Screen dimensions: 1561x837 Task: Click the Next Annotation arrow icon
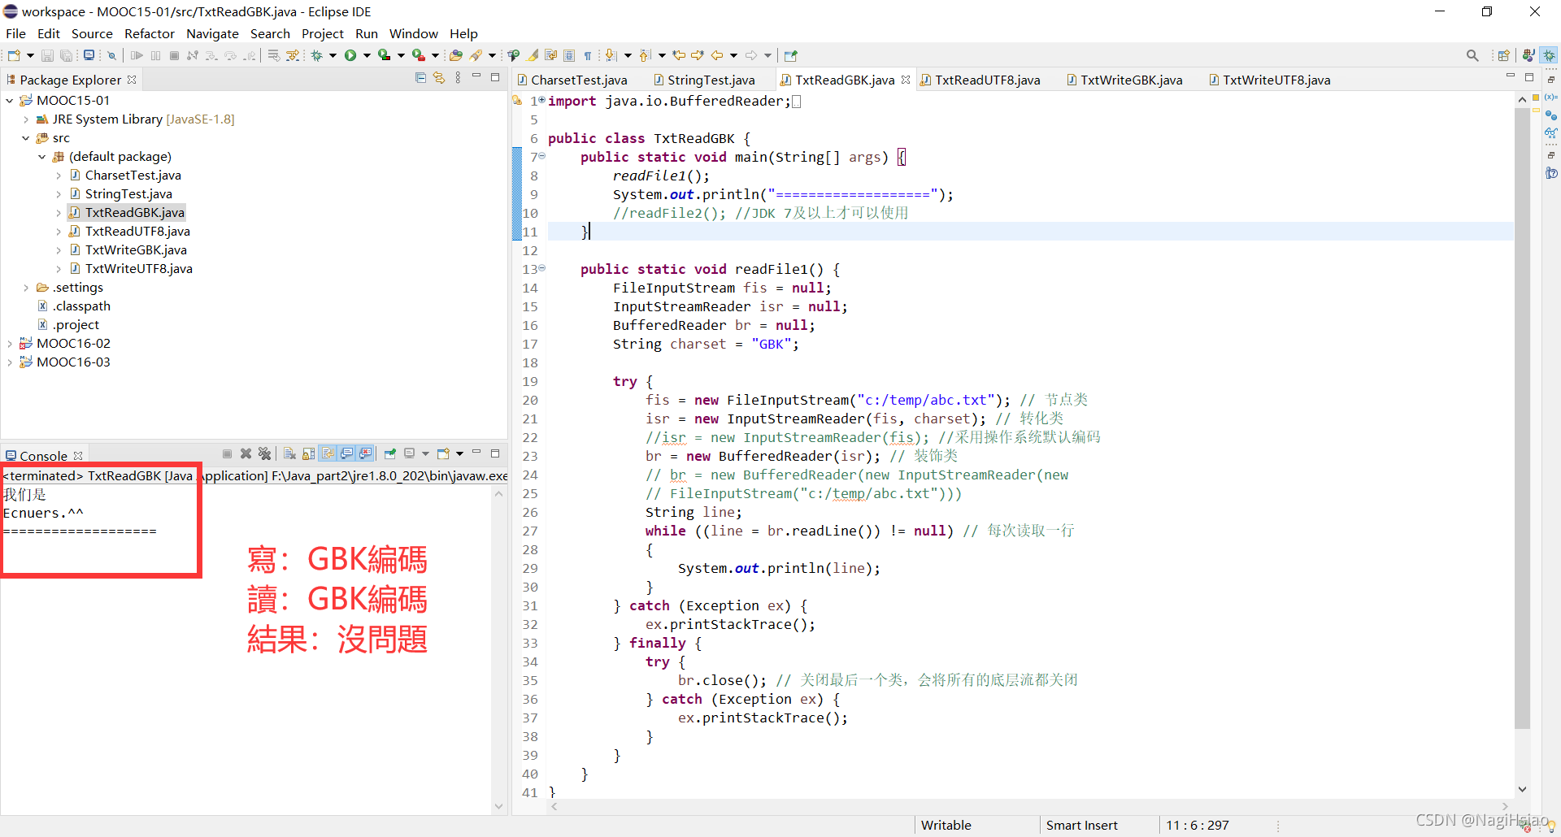[611, 55]
